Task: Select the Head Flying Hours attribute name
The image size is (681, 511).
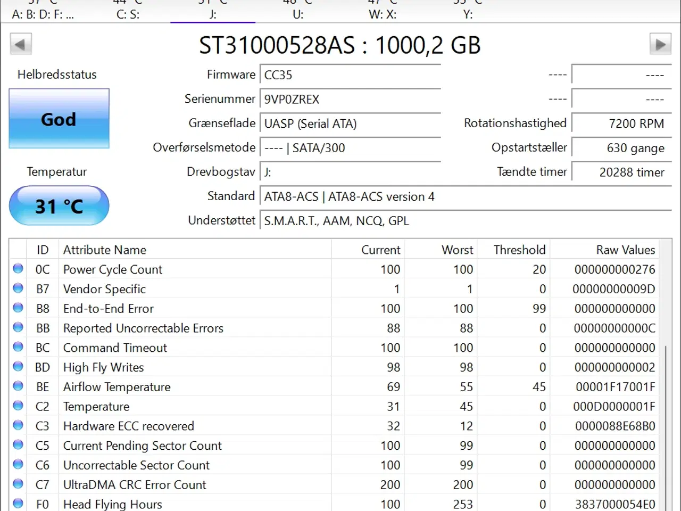Action: coord(113,504)
